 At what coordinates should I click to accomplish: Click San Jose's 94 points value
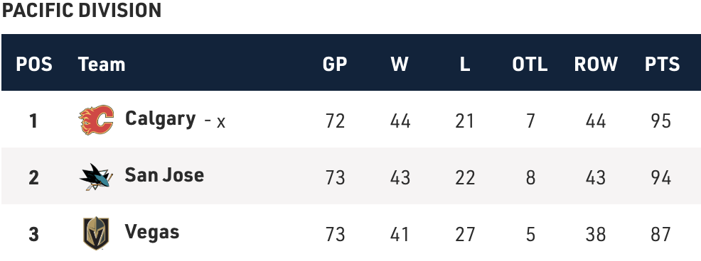coord(661,177)
